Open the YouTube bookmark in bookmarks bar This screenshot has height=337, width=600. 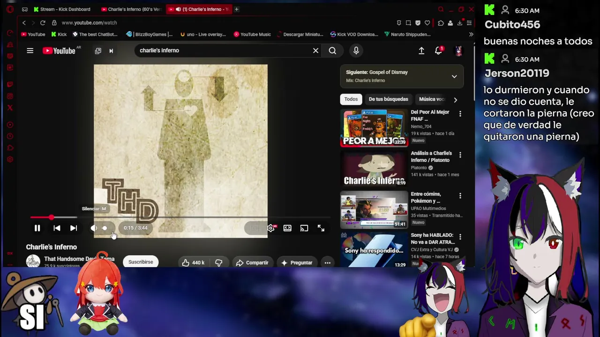tap(33, 34)
